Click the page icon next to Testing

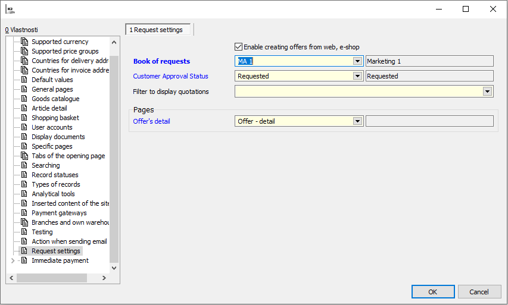[24, 232]
